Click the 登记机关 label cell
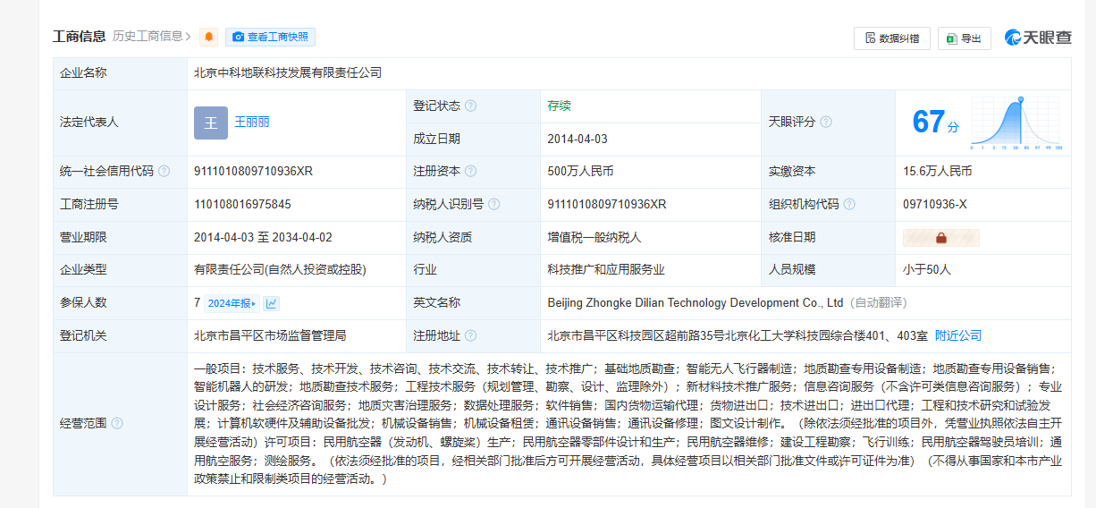This screenshot has height=508, width=1096. (x=120, y=336)
